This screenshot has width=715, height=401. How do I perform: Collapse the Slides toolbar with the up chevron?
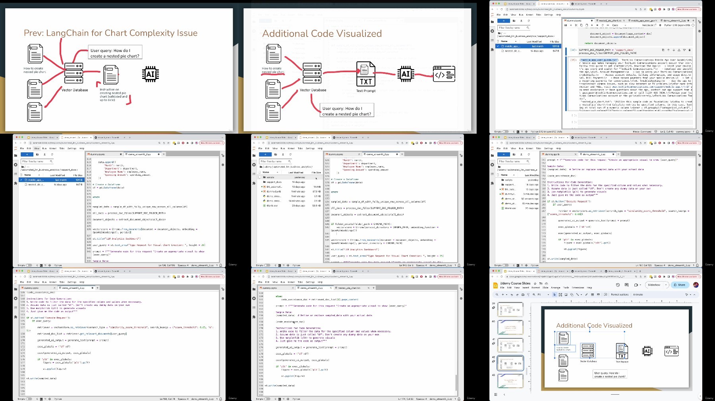[x=694, y=295]
